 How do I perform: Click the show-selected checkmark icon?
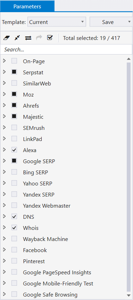[x=50, y=37]
